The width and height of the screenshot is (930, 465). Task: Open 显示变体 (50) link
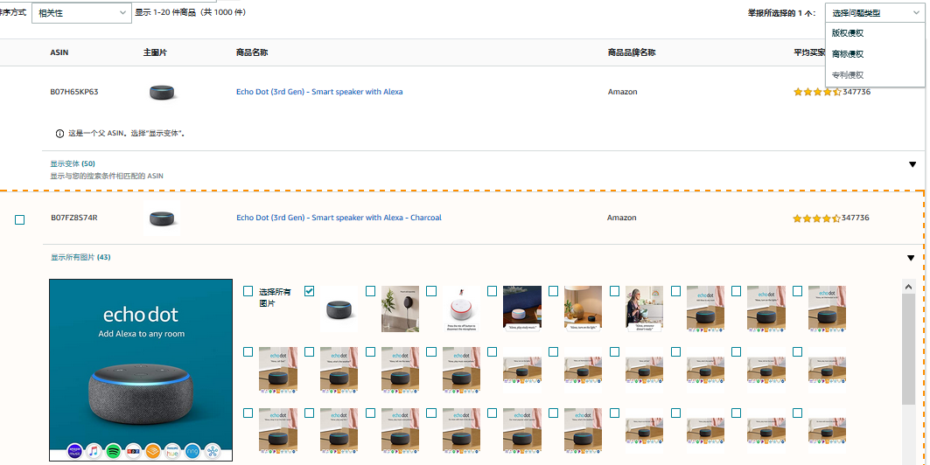[x=73, y=163]
